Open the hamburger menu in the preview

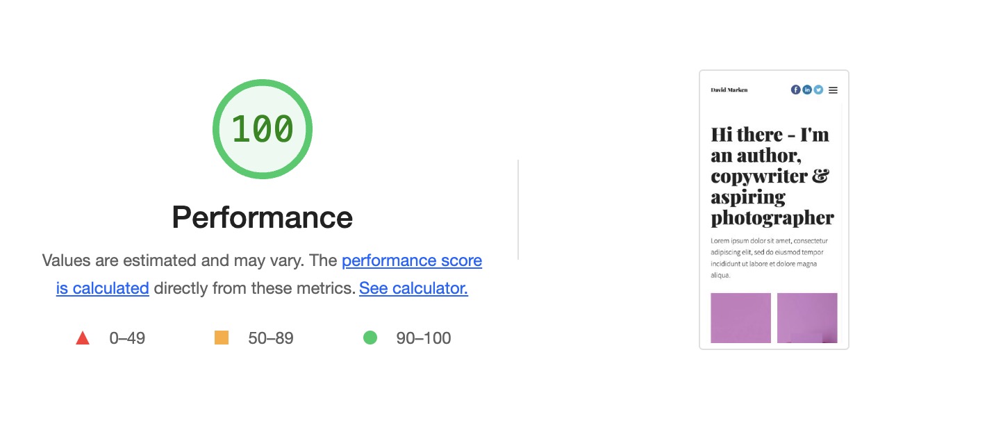point(833,90)
